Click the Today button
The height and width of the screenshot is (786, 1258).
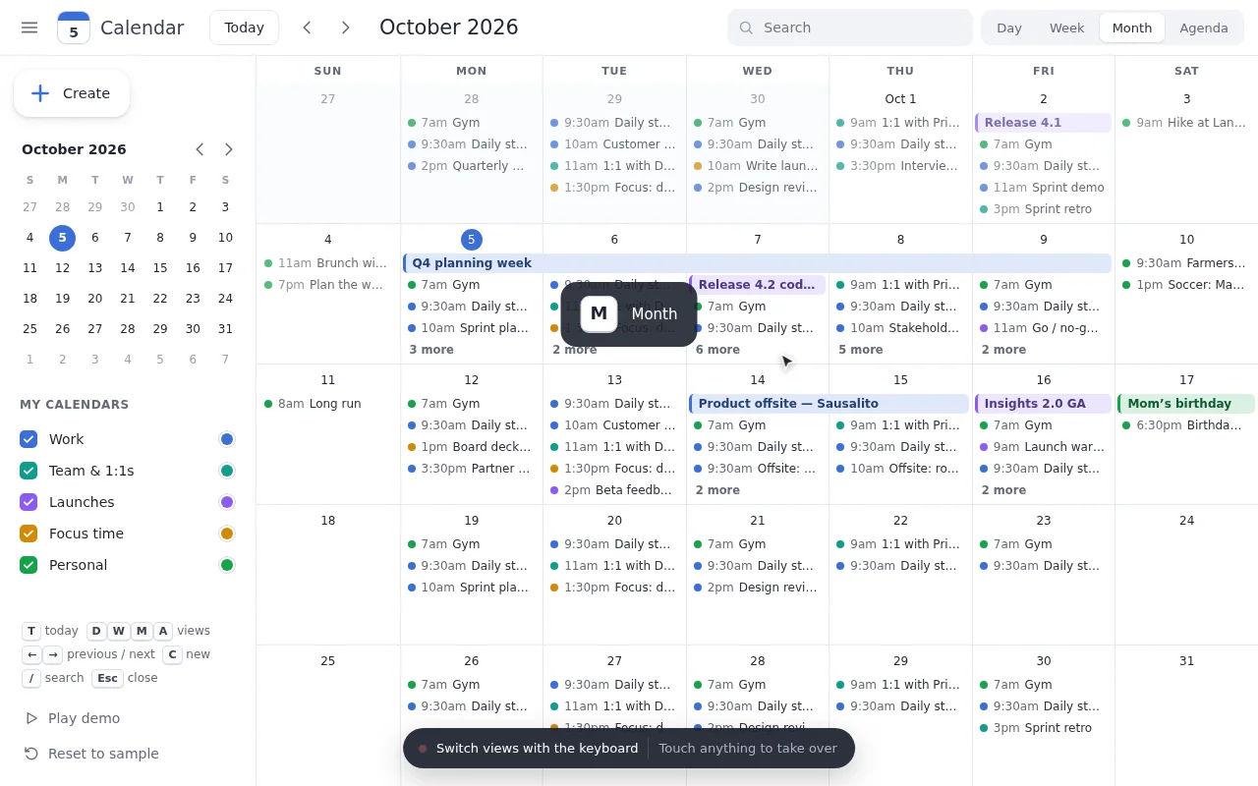click(244, 28)
